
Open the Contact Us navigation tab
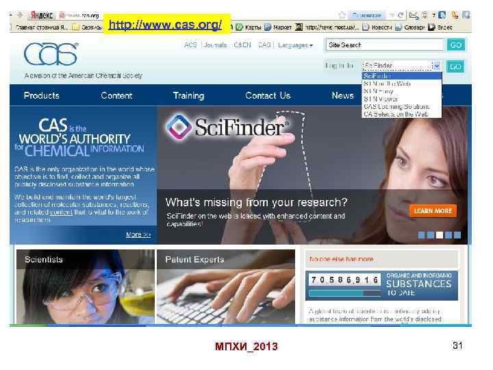(268, 95)
